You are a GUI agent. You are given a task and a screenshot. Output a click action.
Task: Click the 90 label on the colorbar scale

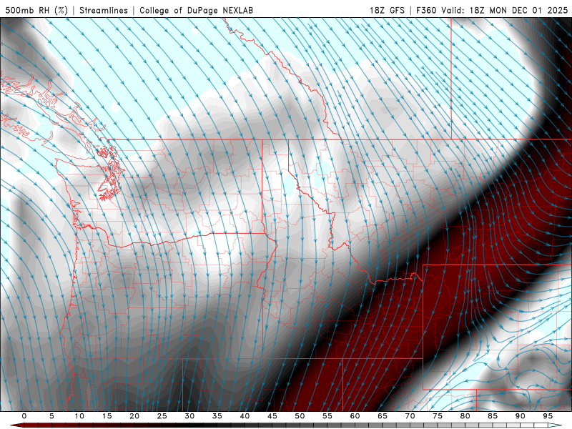tap(520, 416)
